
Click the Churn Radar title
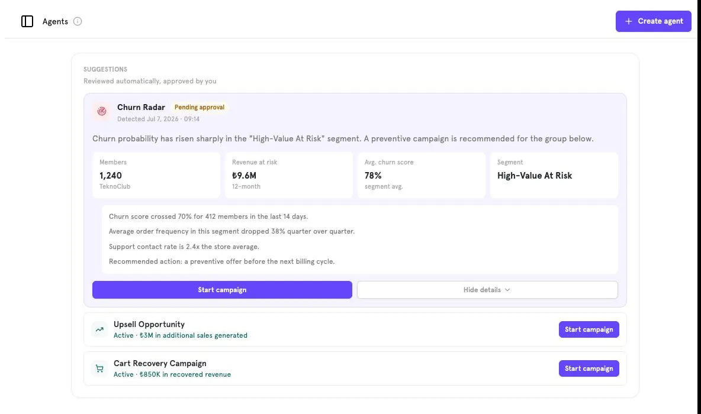coord(141,107)
